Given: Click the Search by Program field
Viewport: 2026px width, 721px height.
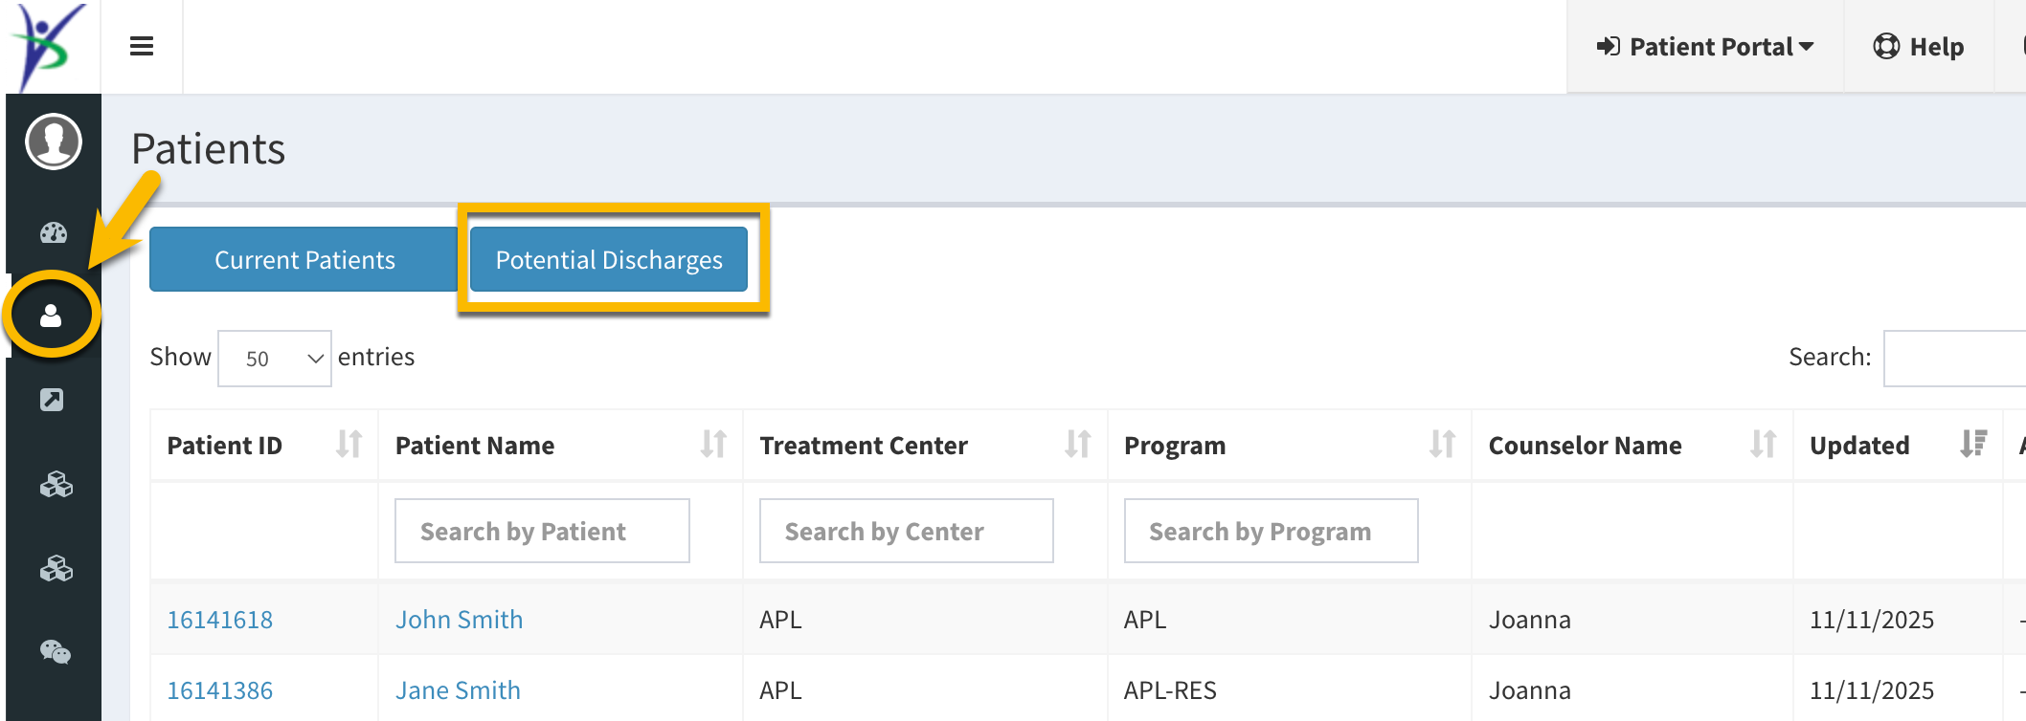Looking at the screenshot, I should [1271, 531].
